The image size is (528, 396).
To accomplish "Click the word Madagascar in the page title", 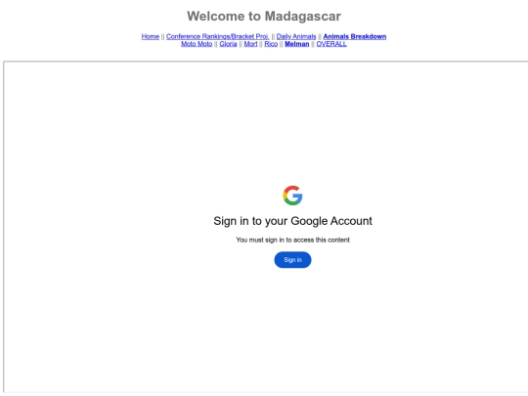I will (303, 17).
